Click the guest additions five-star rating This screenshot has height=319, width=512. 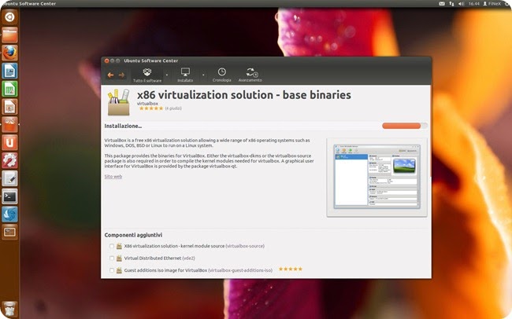tap(291, 269)
